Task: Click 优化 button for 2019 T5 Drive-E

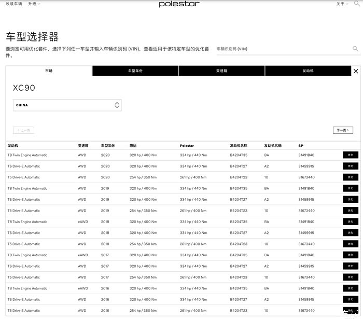Action: coord(350,211)
